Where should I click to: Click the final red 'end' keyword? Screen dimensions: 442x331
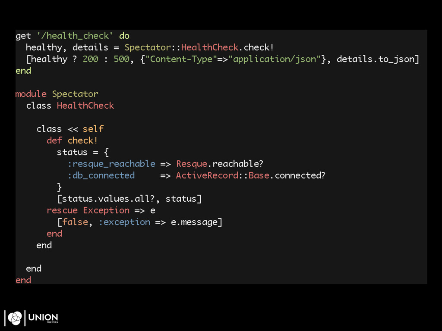[x=23, y=280]
